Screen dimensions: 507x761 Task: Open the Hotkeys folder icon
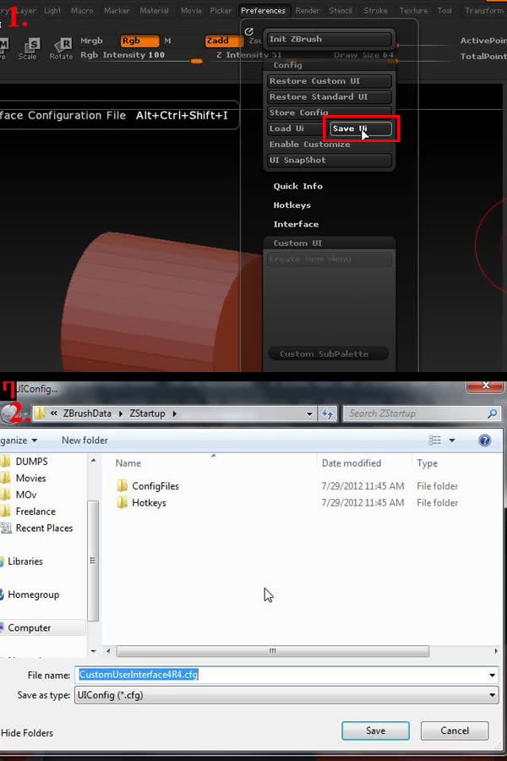coord(123,502)
